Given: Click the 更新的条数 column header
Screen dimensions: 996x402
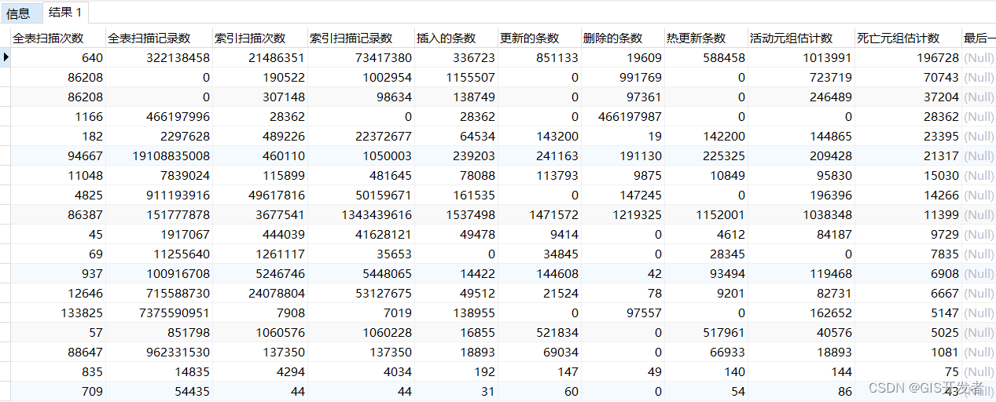Looking at the screenshot, I should (539, 38).
